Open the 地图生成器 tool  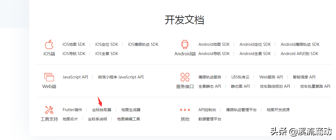[x=131, y=110]
